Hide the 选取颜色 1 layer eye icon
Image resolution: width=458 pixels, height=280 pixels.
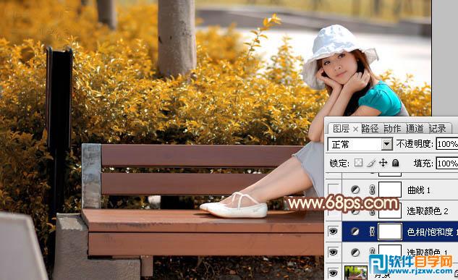point(333,252)
